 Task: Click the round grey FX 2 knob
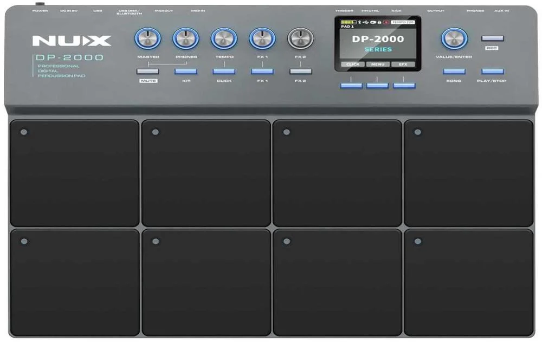click(x=300, y=38)
